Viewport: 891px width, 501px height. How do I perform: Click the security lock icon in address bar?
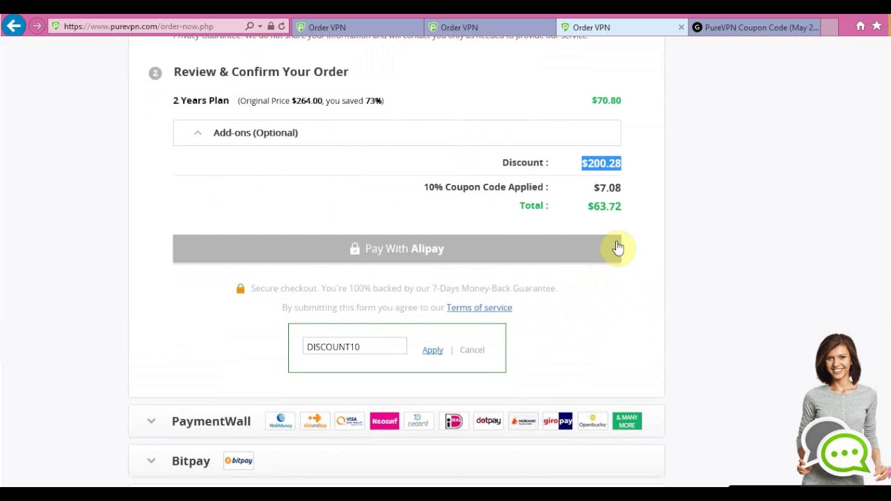271,26
